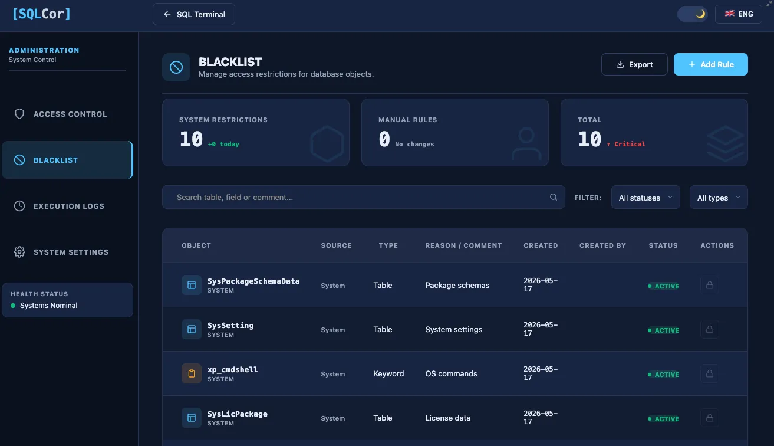This screenshot has height=446, width=774.
Task: Click the Created column header
Action: pyautogui.click(x=541, y=245)
